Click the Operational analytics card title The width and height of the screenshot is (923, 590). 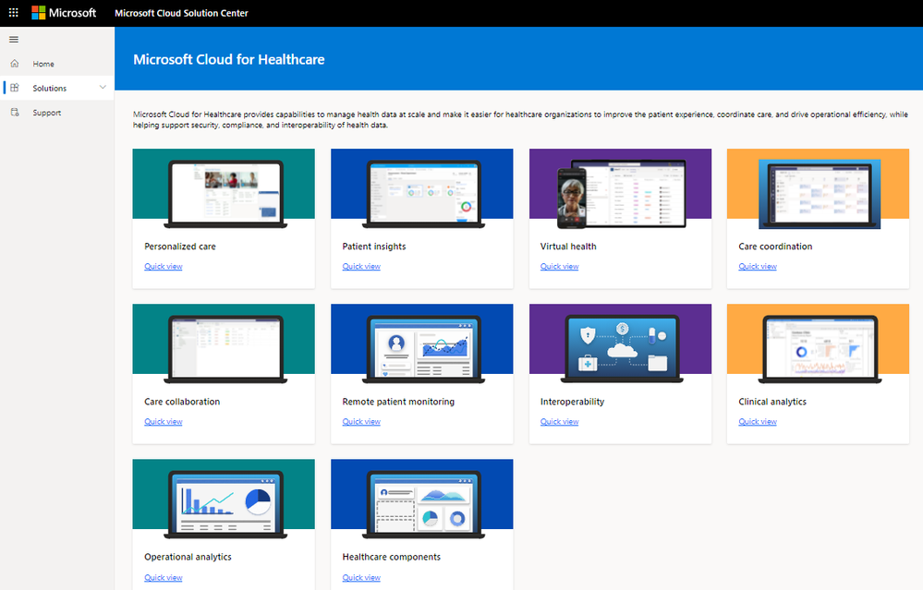tap(188, 557)
